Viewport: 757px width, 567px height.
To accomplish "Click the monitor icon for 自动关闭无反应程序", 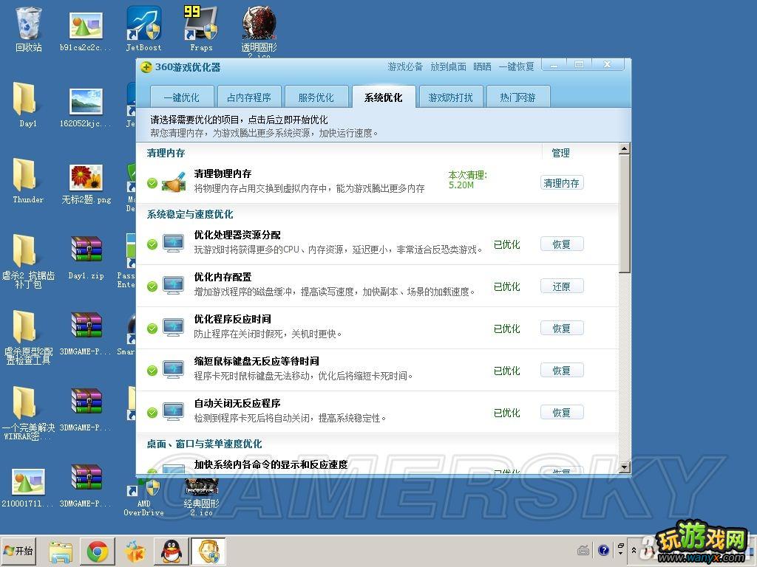I will (173, 412).
